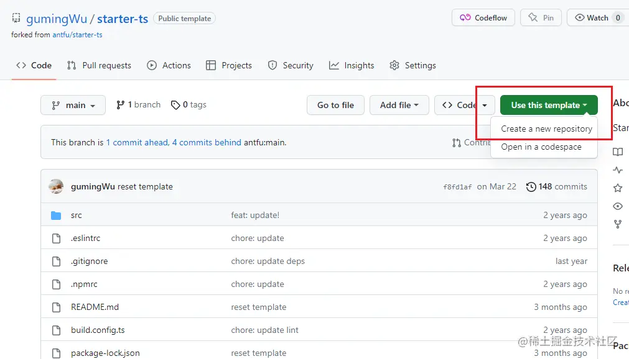Open the chore: update lint commit message
This screenshot has height=359, width=629.
tap(265, 330)
